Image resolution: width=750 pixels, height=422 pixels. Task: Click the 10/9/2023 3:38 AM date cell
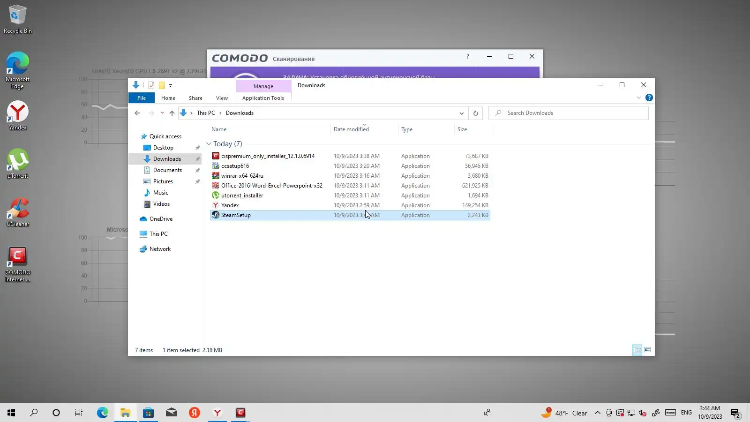click(x=357, y=156)
